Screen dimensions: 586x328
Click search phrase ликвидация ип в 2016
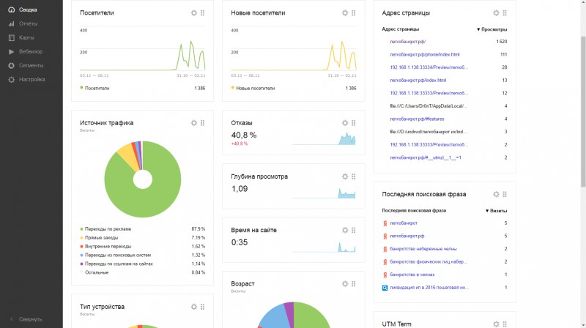pyautogui.click(x=429, y=287)
